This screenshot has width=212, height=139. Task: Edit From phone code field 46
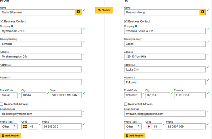click(33, 126)
